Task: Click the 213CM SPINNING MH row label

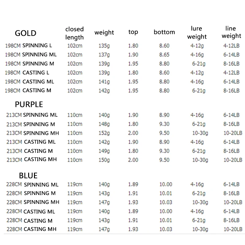Action: click(x=32, y=133)
